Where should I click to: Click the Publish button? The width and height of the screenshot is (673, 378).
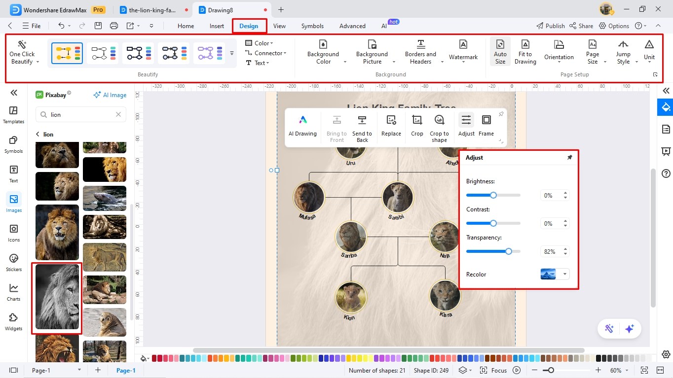click(x=550, y=26)
